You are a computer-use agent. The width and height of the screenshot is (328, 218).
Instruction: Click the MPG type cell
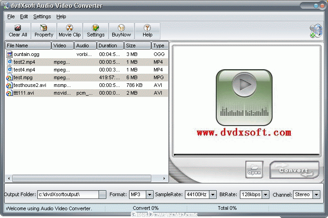[x=159, y=77]
